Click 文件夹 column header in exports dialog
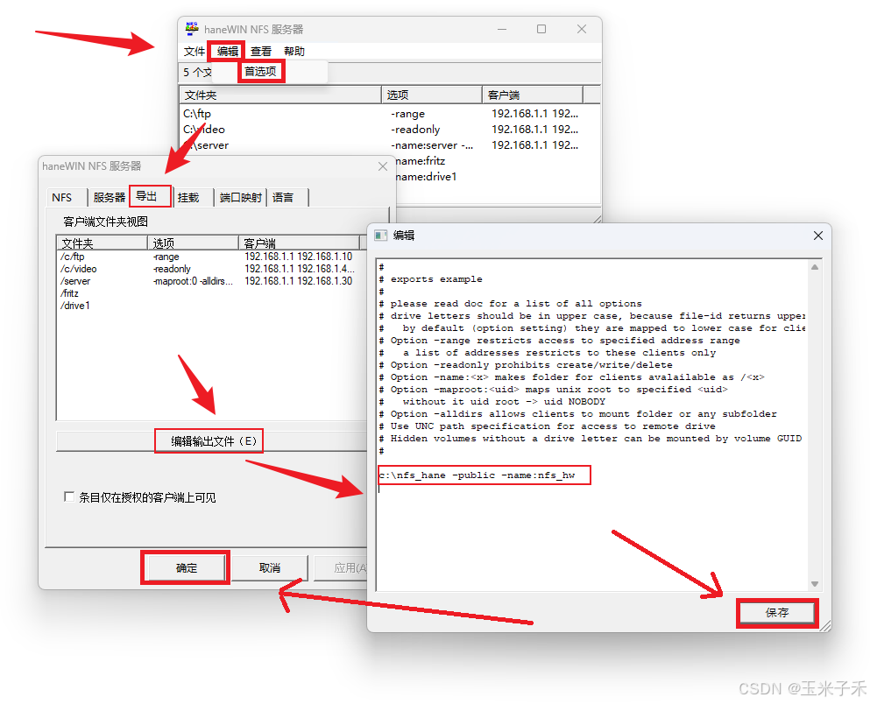 click(103, 243)
